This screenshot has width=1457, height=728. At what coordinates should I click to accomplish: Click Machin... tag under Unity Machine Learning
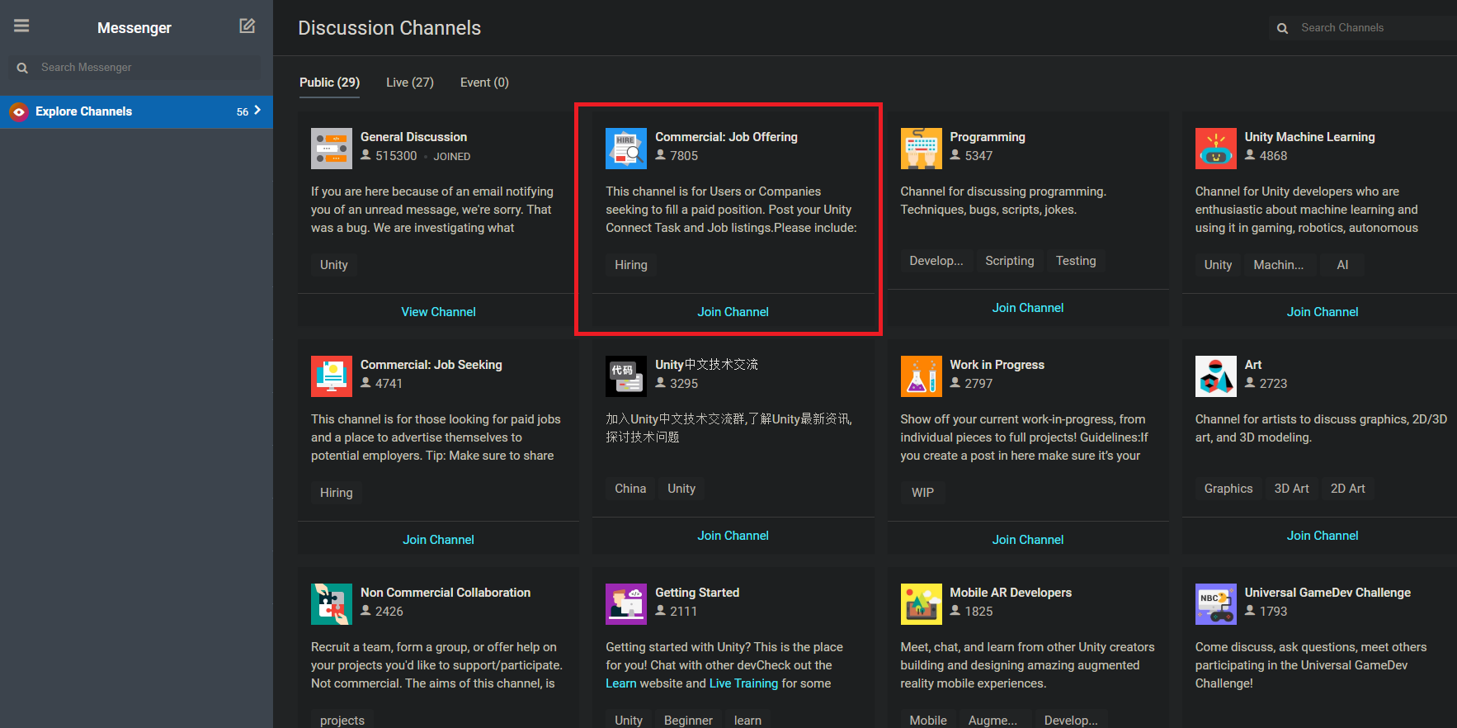coord(1279,265)
